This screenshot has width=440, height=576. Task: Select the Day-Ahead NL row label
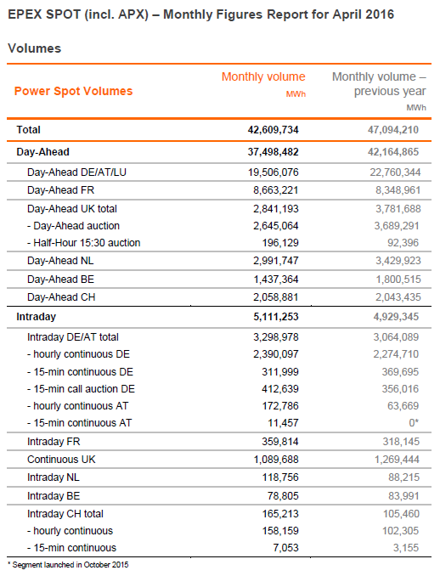click(60, 261)
